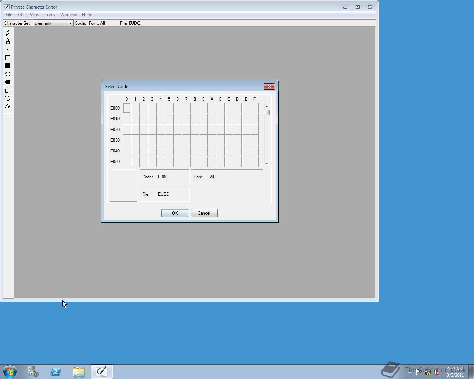Select the Filled Ellipse tool
This screenshot has height=379, width=474.
tap(8, 82)
